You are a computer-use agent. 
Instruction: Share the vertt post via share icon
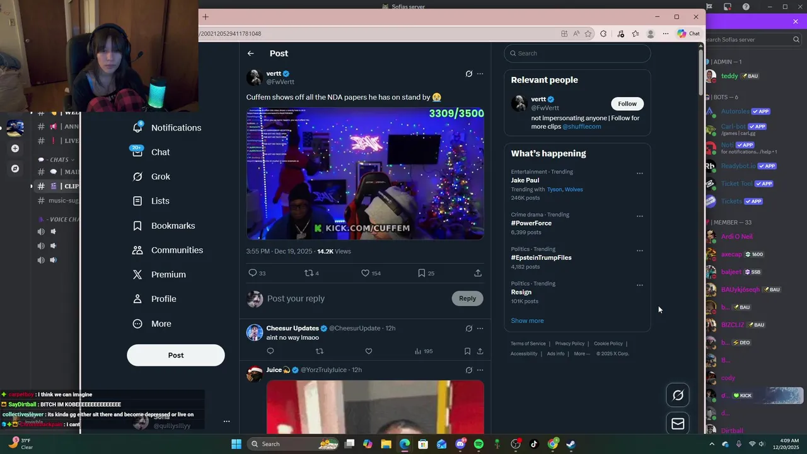point(478,273)
